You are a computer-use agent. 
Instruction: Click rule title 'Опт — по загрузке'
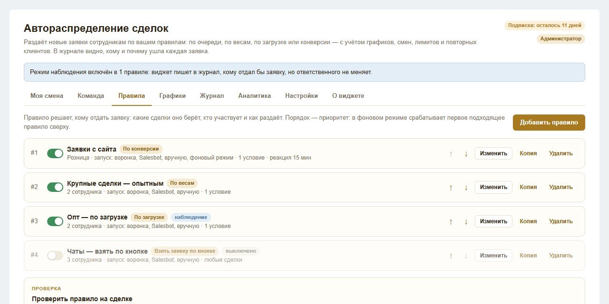pyautogui.click(x=97, y=217)
